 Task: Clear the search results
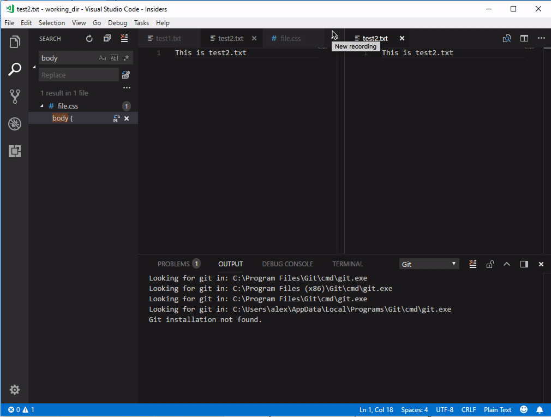(124, 38)
